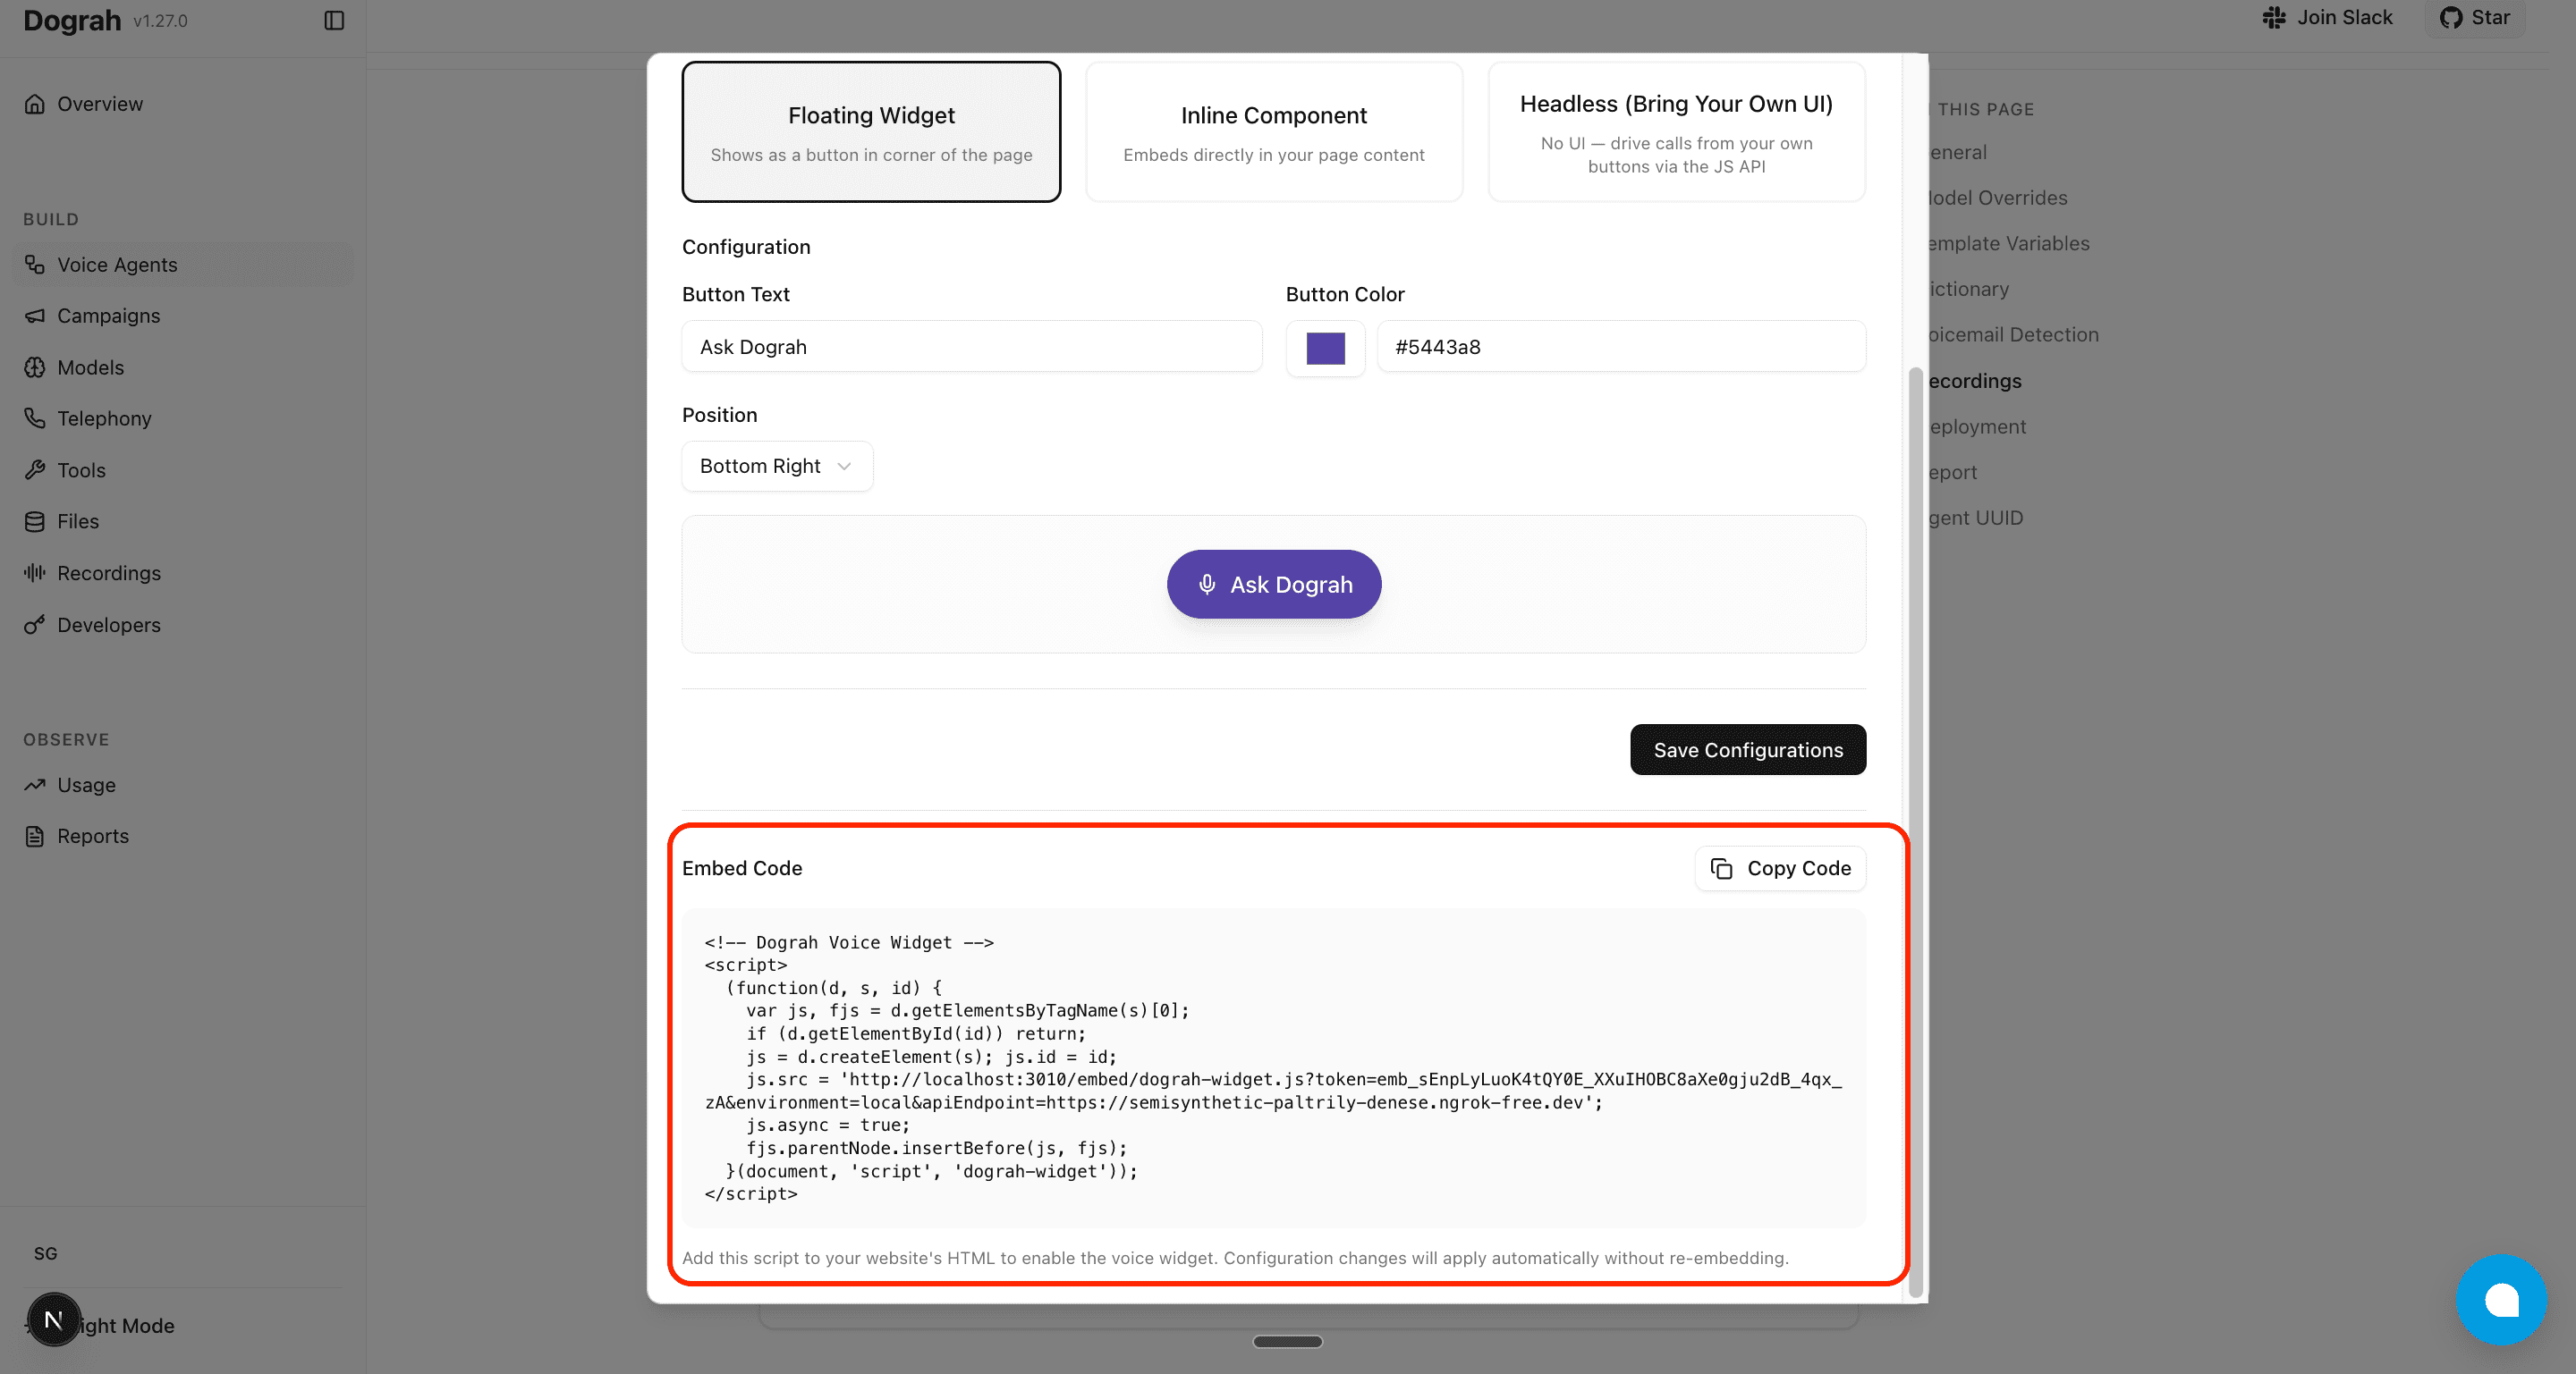Screen dimensions: 2576x1374
Task: Click the round N avatar badge
Action: 54,1320
